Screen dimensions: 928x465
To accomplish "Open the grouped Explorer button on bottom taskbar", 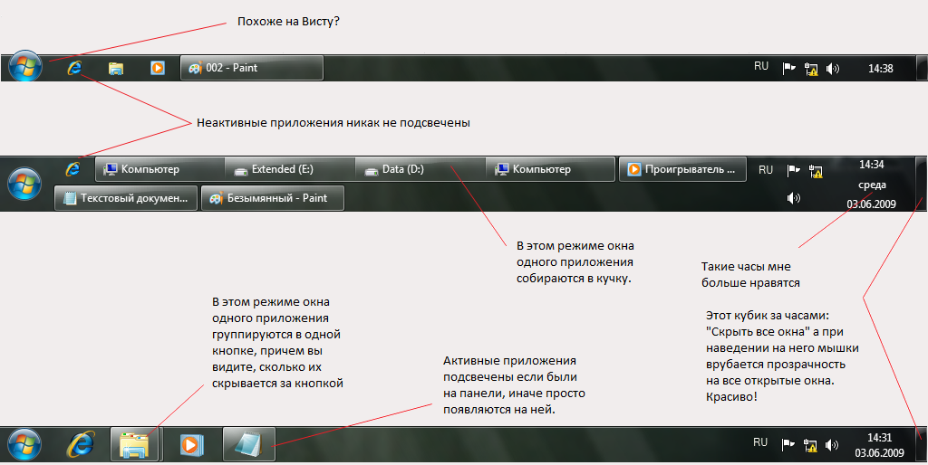I will pyautogui.click(x=135, y=444).
